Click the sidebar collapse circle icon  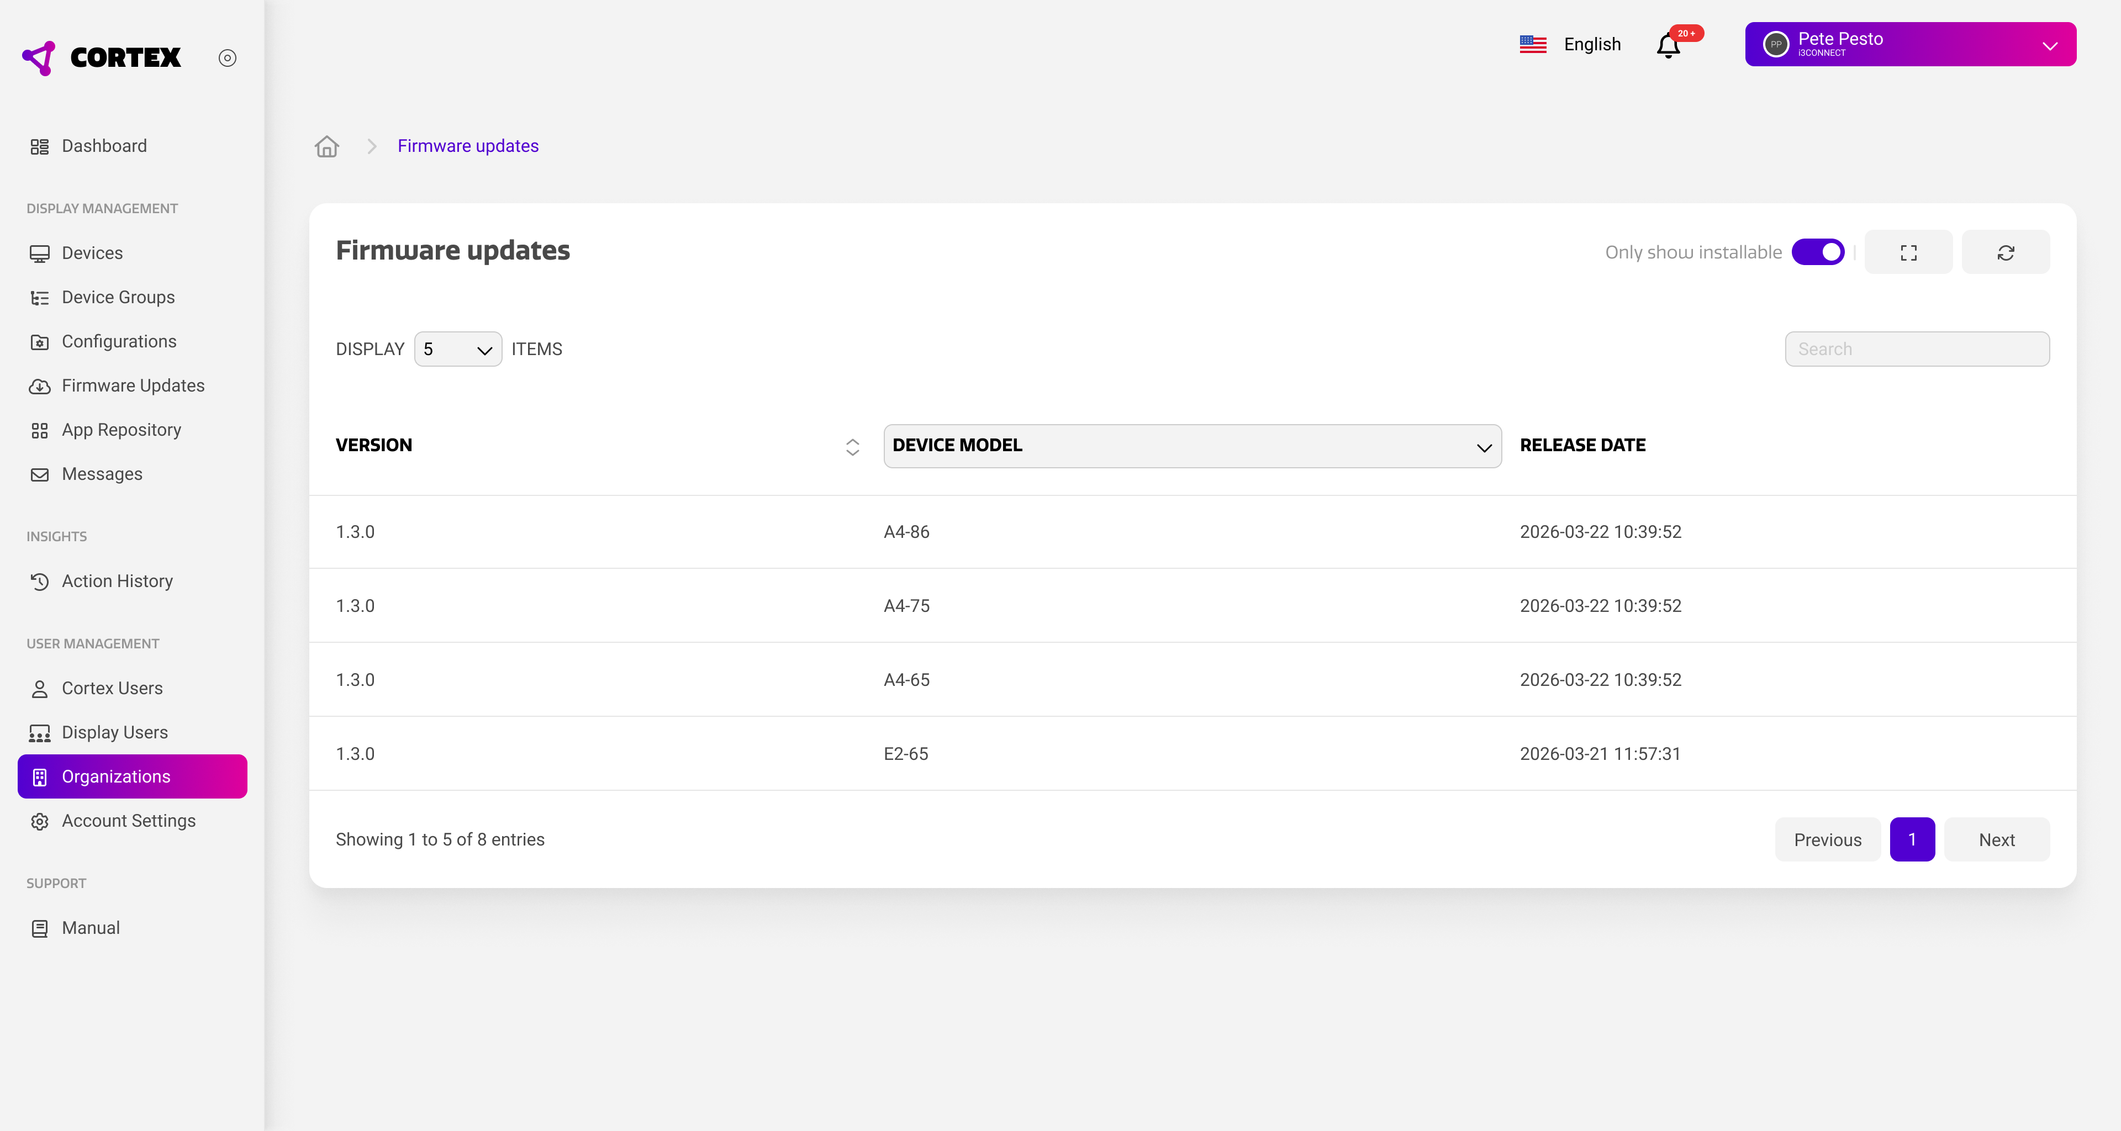coord(227,57)
